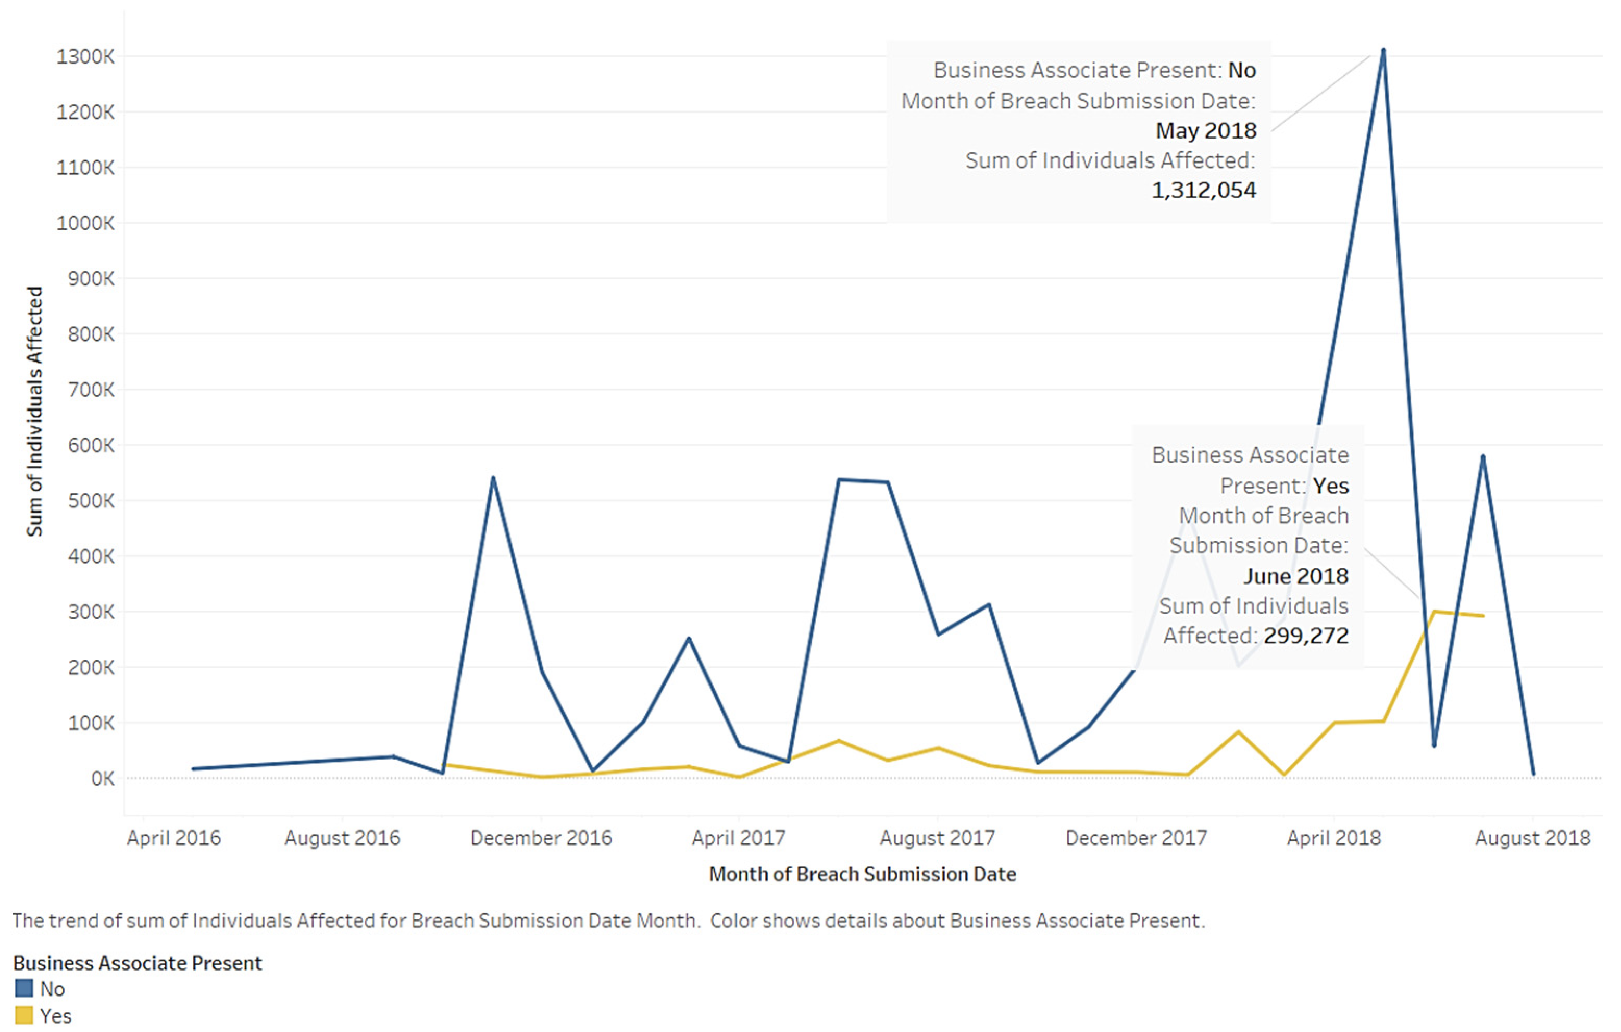
Task: Click the 1300K y-axis tick label
Action: coord(85,57)
